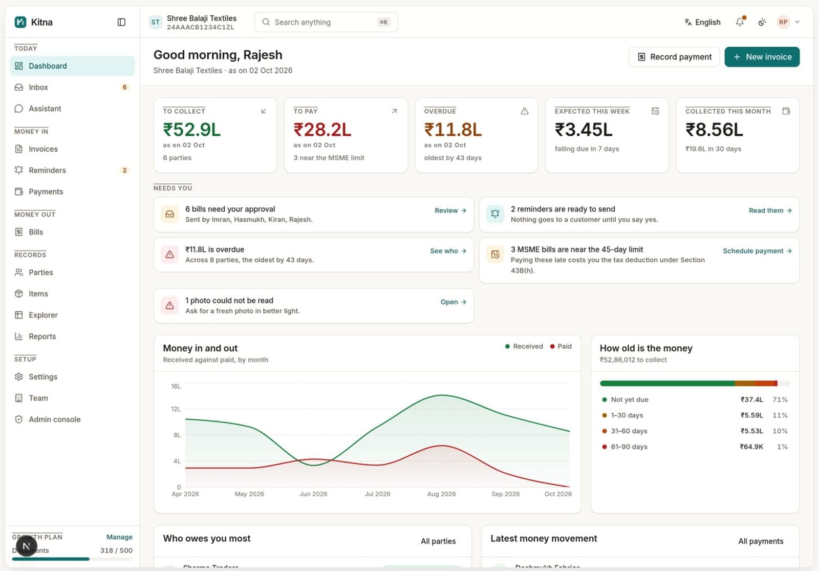Screen dimensions: 819x571
Task: Click the Collected This Month wallet icon
Action: pyautogui.click(x=786, y=111)
